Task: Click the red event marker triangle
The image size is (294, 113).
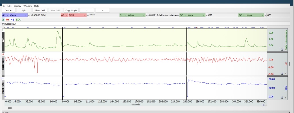Action: pos(196,28)
